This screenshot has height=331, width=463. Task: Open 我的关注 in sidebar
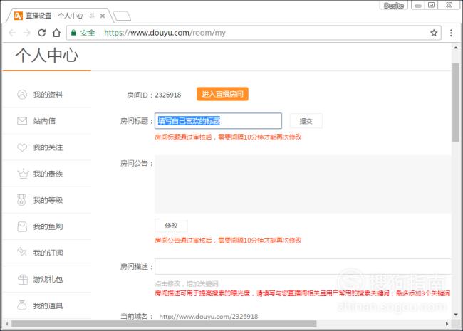[48, 147]
